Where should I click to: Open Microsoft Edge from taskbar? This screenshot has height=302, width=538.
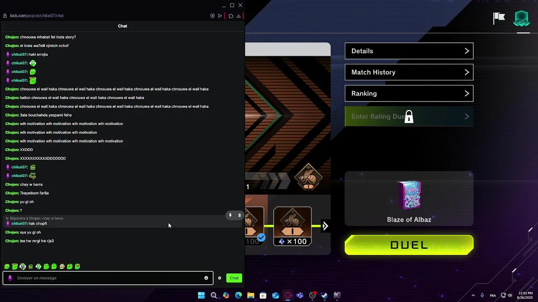[238, 295]
